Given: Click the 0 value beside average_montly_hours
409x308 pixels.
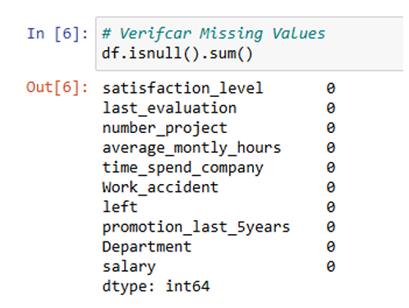Looking at the screenshot, I should pyautogui.click(x=331, y=148).
